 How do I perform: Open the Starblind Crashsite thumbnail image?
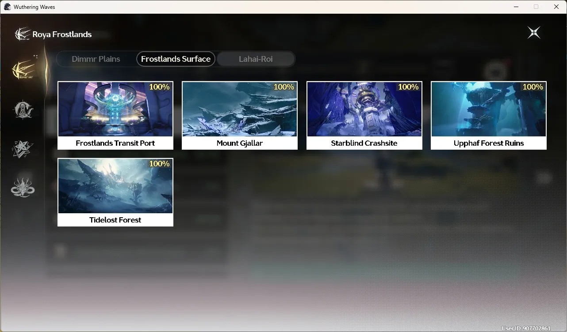click(x=364, y=109)
